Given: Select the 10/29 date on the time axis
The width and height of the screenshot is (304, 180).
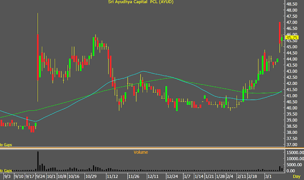Looking at the screenshot, I should pyautogui.click(x=91, y=177).
